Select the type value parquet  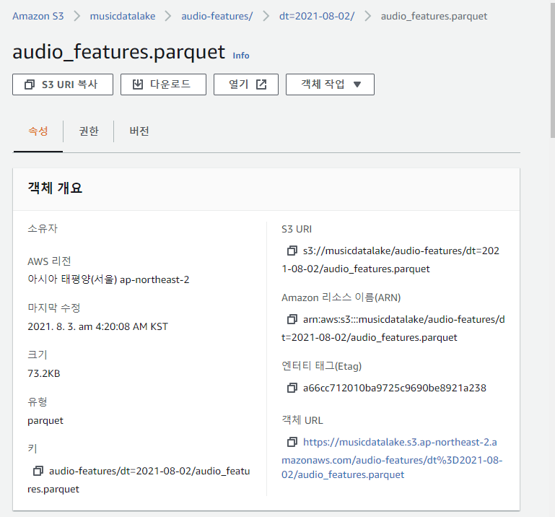click(x=45, y=421)
